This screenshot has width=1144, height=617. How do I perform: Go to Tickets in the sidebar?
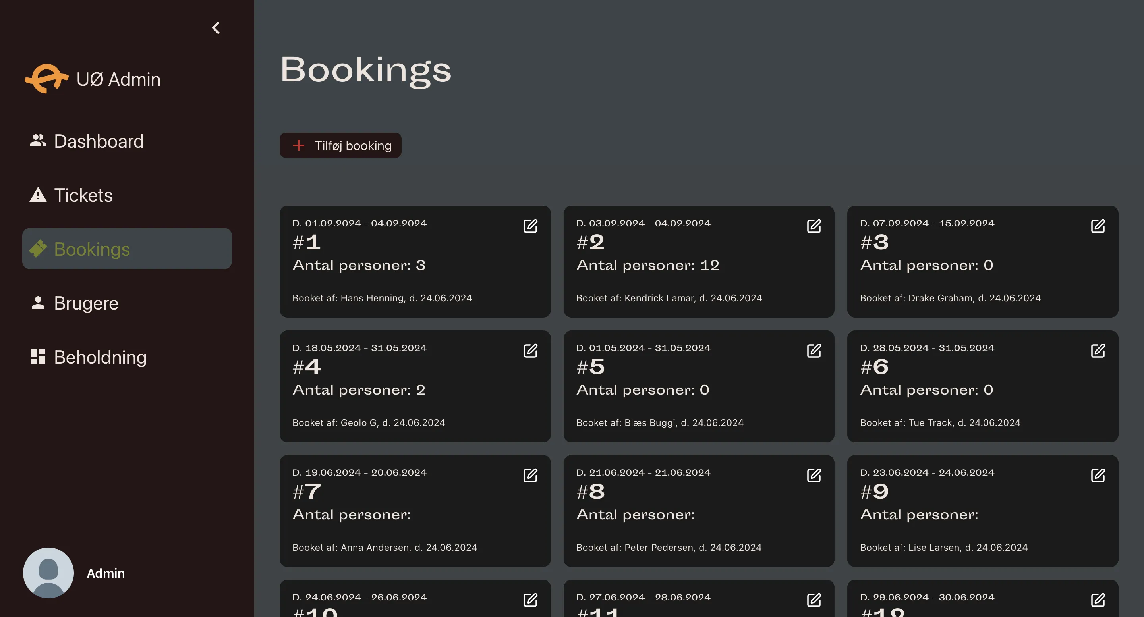pyautogui.click(x=127, y=195)
